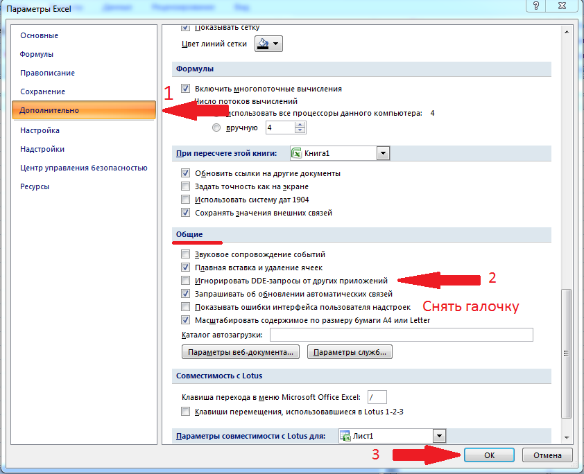Image resolution: width=584 pixels, height=474 pixels.
Task: Disable 'Включить многопоточные вычисления'
Action: point(184,88)
